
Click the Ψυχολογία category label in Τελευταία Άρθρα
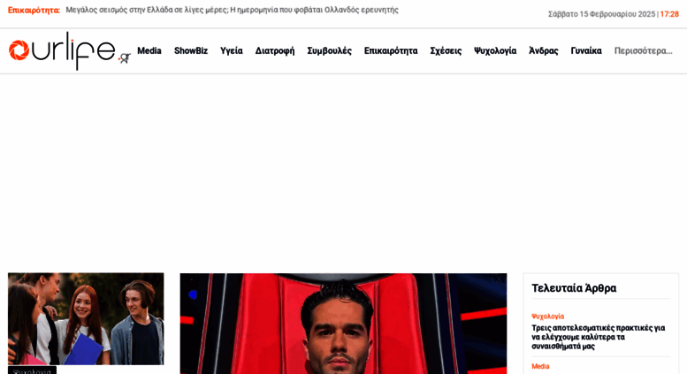point(547,317)
